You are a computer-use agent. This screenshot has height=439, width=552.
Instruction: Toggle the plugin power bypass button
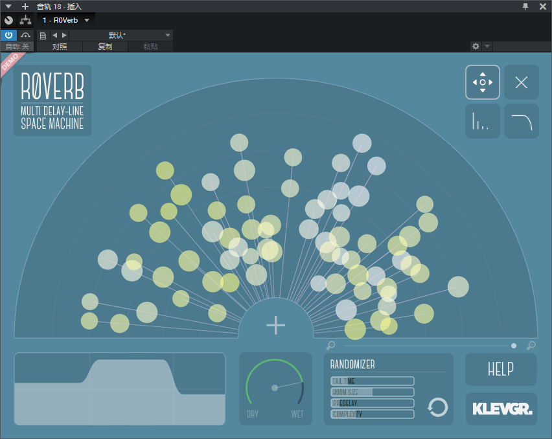click(9, 35)
